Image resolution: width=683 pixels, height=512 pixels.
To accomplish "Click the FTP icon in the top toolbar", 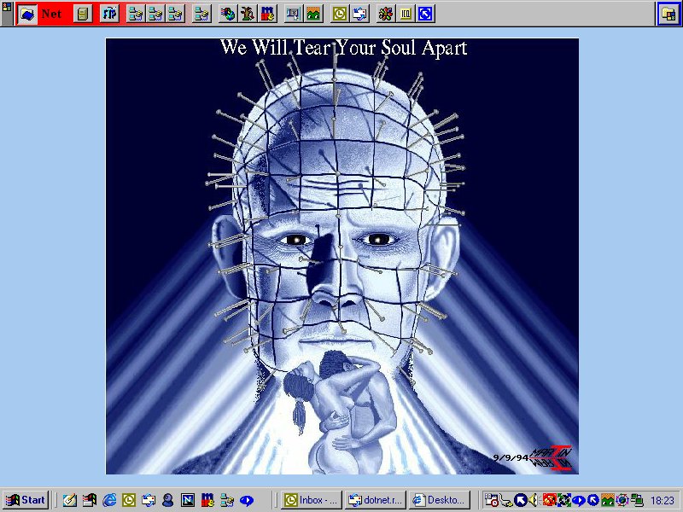I will click(x=109, y=14).
